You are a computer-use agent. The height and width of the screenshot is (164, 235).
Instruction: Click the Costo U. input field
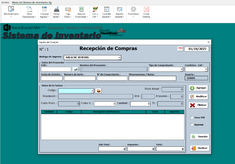click(105, 104)
